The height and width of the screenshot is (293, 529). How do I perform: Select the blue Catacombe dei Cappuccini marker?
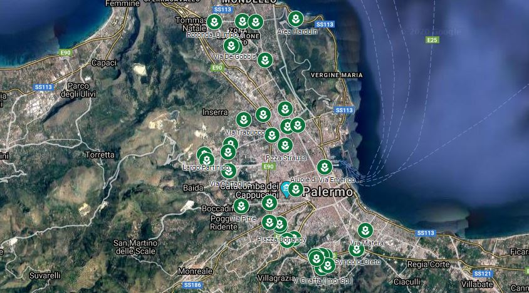point(286,188)
